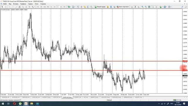Open File Explorer from taskbar
The height and width of the screenshot is (106, 188).
pyautogui.click(x=32, y=104)
